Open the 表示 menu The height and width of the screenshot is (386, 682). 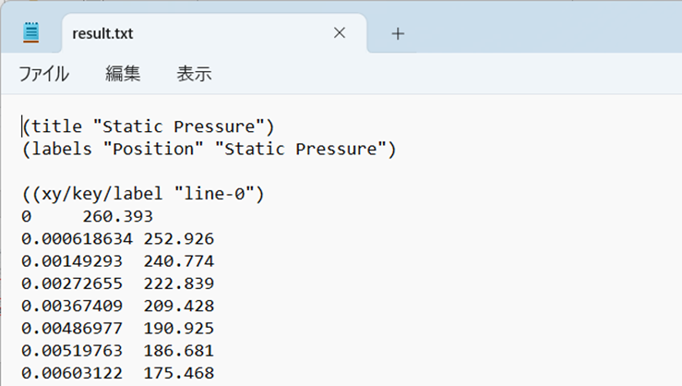click(x=194, y=73)
